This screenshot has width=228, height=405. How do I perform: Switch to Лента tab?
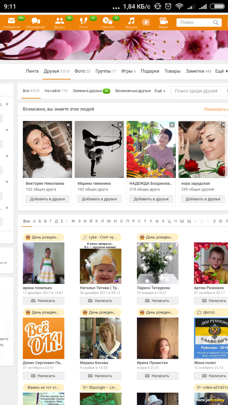pos(32,71)
